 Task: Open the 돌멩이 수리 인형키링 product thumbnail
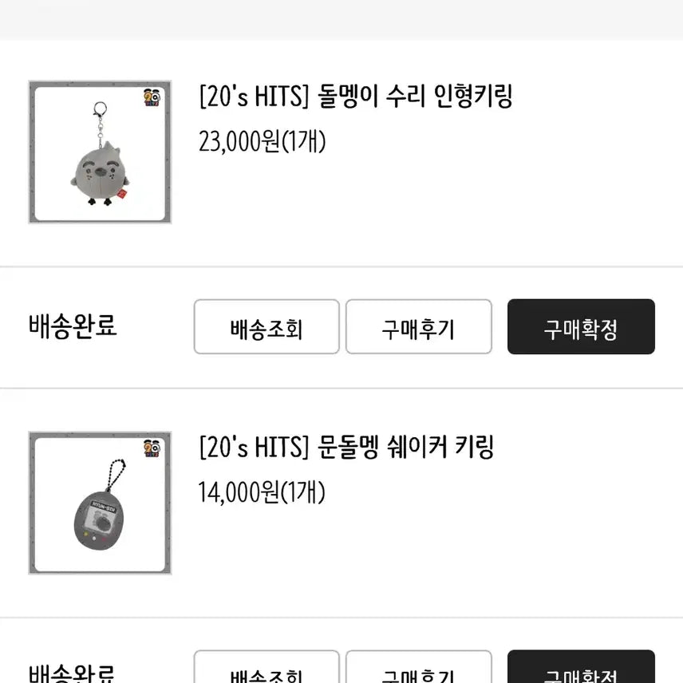[100, 150]
